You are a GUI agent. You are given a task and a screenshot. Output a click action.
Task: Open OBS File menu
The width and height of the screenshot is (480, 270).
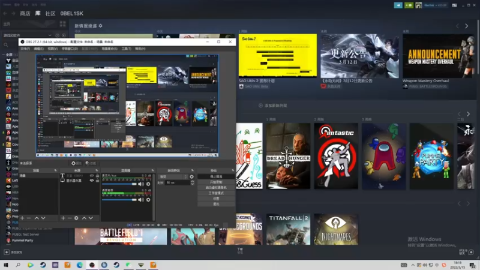25,49
